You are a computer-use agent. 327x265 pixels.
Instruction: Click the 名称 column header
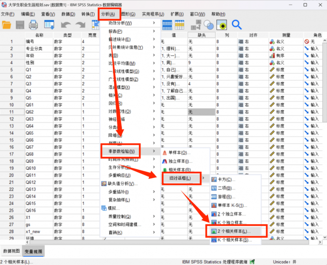(39, 35)
